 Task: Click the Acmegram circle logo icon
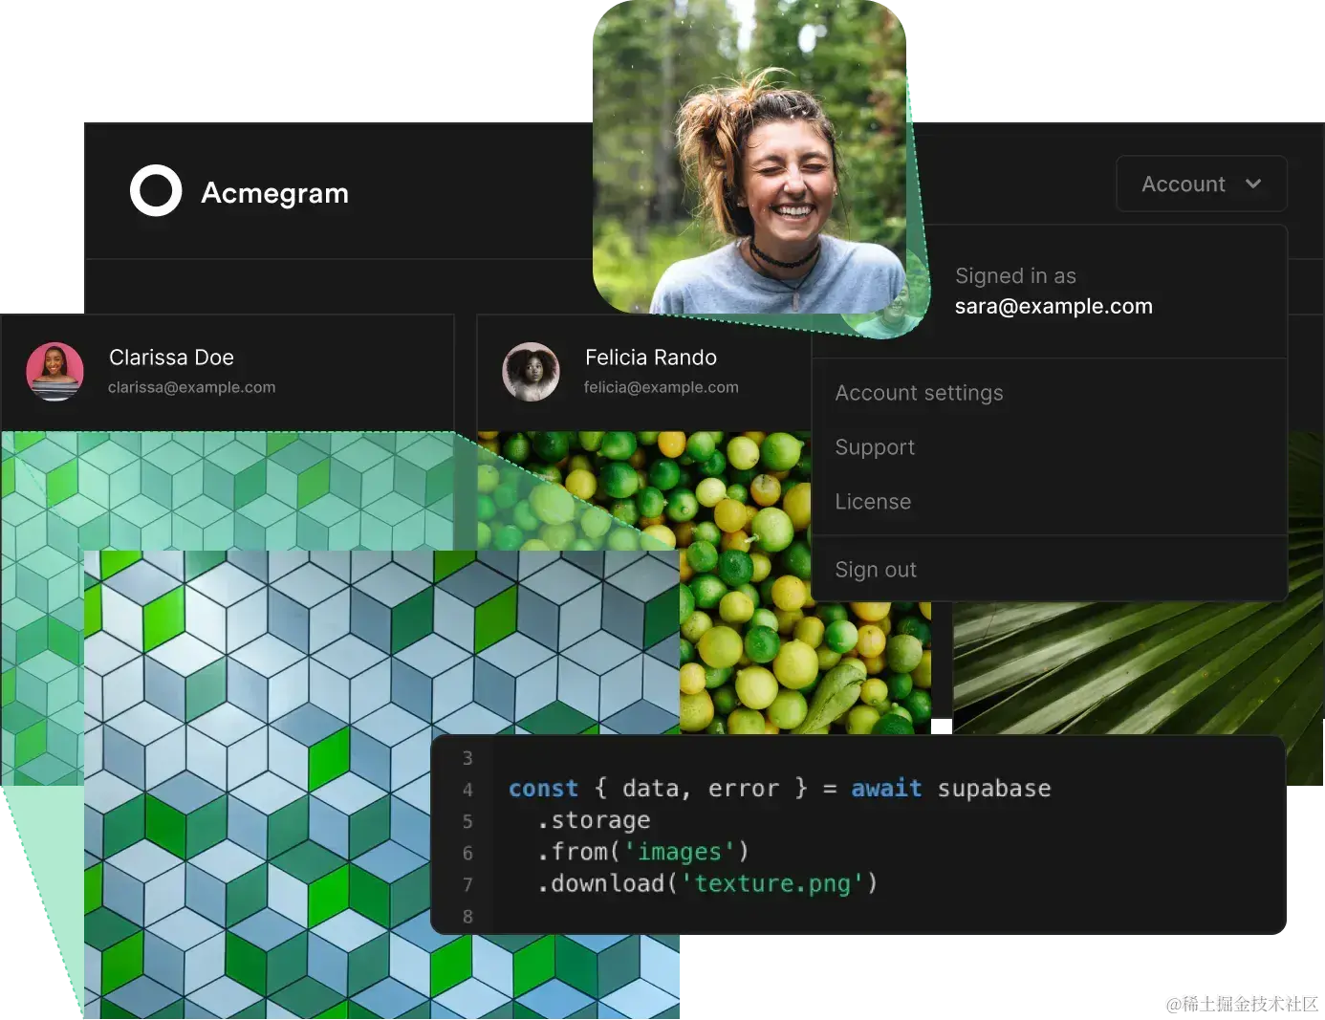pos(156,190)
